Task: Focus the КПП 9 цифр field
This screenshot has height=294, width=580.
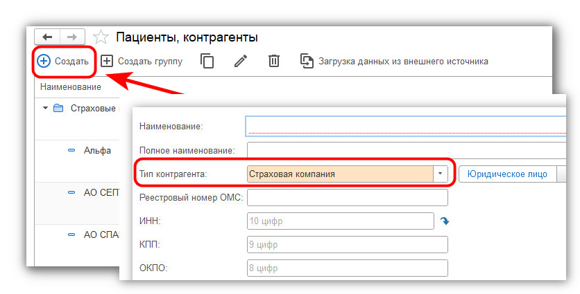Action: pos(348,245)
